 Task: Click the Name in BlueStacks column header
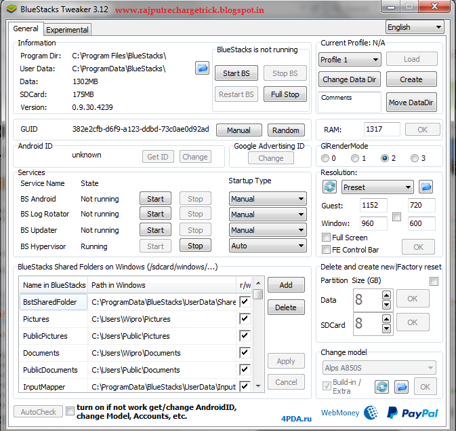[54, 285]
